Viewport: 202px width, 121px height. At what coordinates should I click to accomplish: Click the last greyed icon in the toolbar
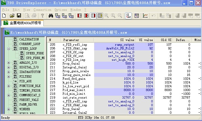(197, 16)
